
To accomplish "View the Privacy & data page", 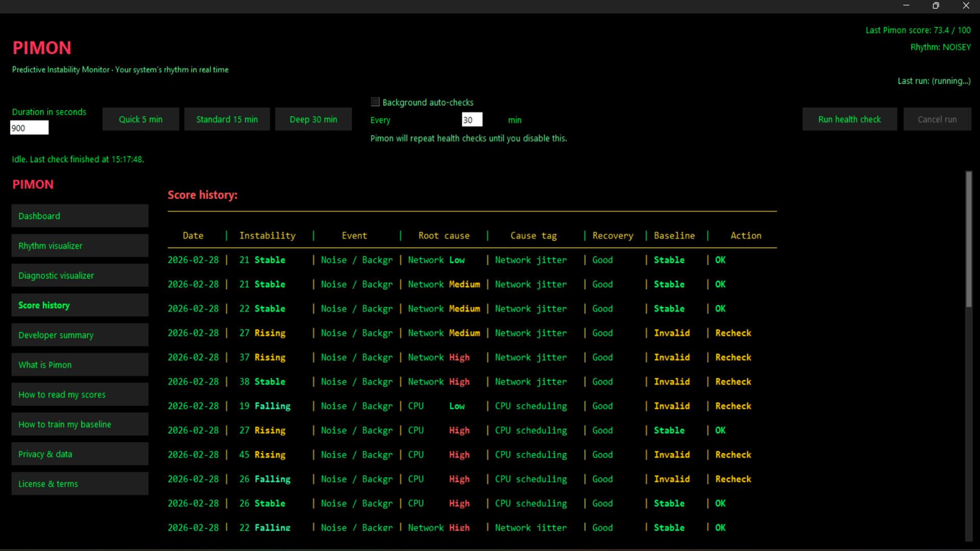I will click(x=80, y=454).
